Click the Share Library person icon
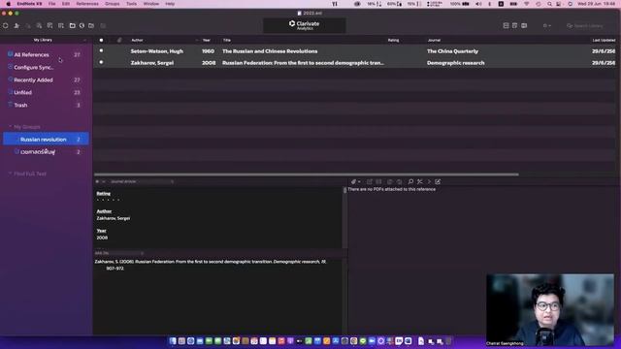 point(16,26)
